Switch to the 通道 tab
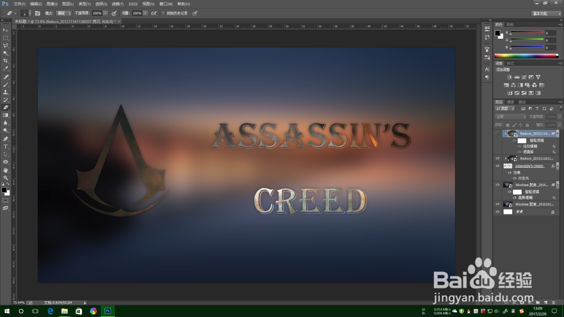The image size is (564, 317). coord(510,102)
